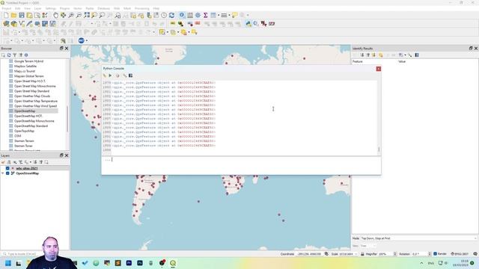Select the Pan Map hand tool

pos(55,15)
